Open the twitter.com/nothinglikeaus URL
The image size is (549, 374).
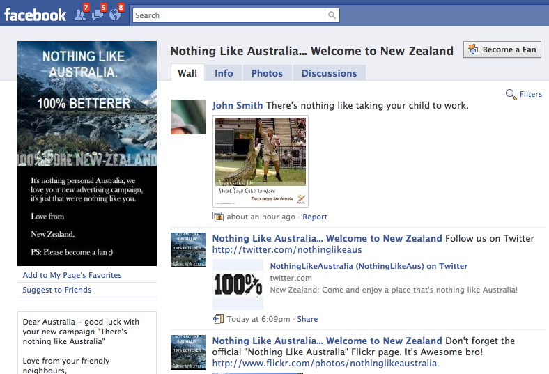[x=287, y=249]
